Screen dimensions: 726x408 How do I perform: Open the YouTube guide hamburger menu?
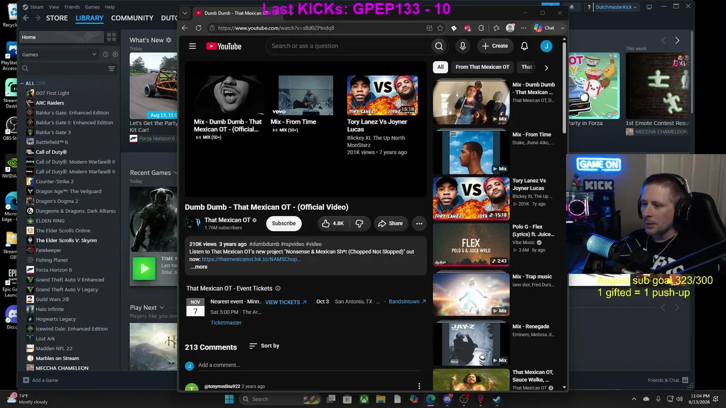point(192,46)
